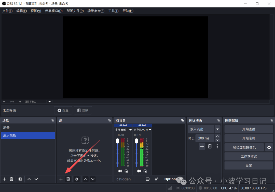275x192 pixels.
Task: Open advanced audio properties gears icon
Action: point(157,179)
